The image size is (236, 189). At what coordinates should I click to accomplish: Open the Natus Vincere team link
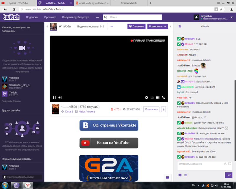[87, 112]
